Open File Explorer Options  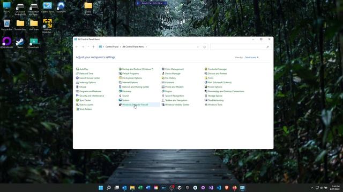click(x=130, y=78)
